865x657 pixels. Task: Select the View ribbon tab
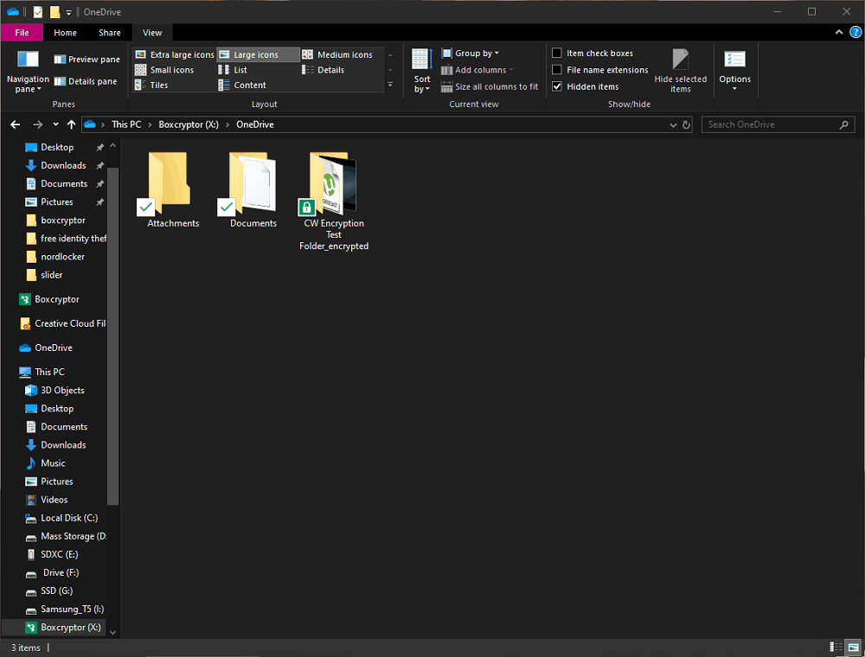152,33
